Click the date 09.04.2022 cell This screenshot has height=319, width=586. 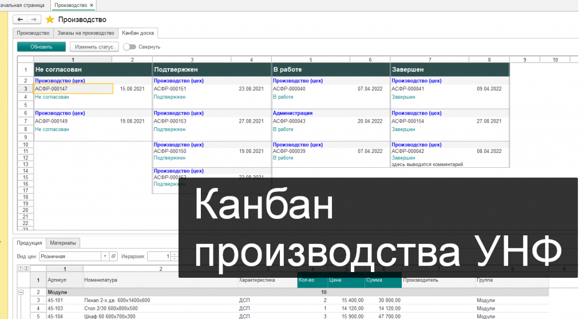click(x=489, y=89)
